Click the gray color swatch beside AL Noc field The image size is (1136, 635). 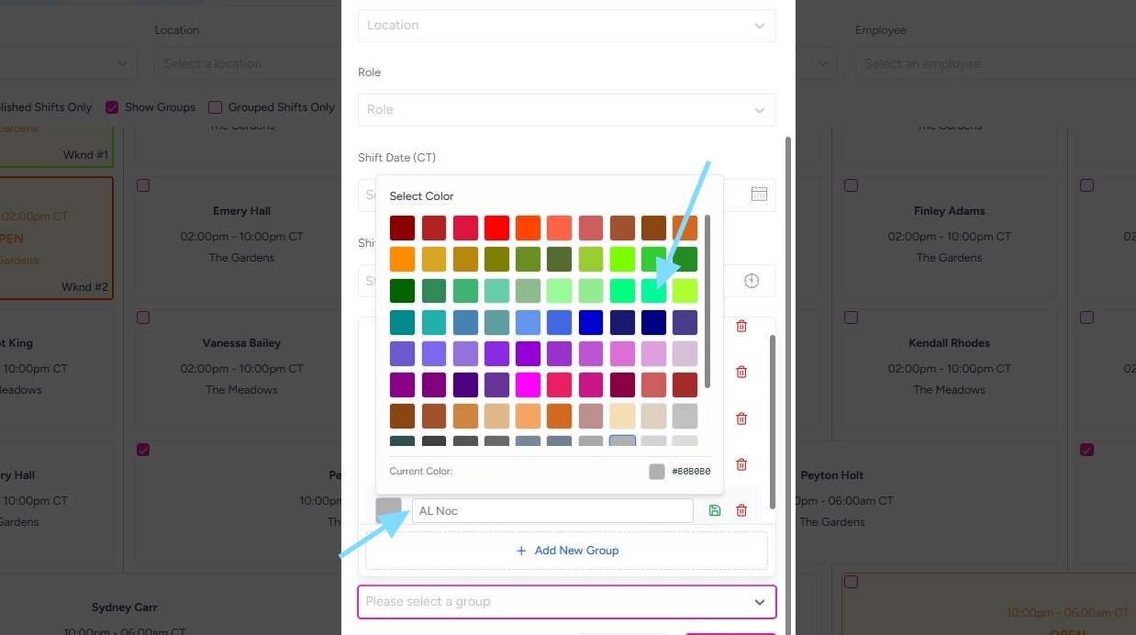[389, 510]
